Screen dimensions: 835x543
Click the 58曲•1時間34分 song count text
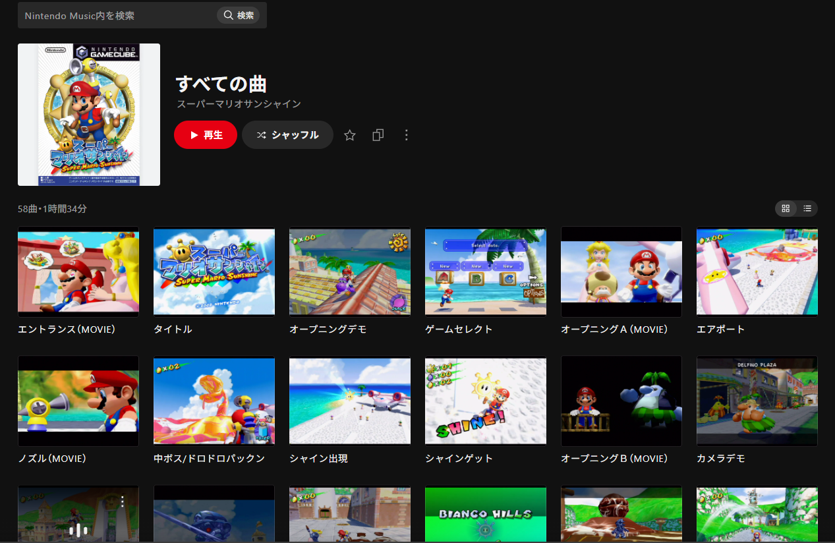52,209
